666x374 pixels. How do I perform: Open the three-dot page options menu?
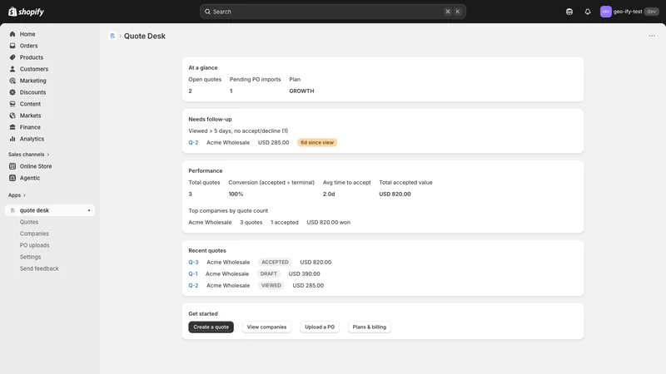652,36
